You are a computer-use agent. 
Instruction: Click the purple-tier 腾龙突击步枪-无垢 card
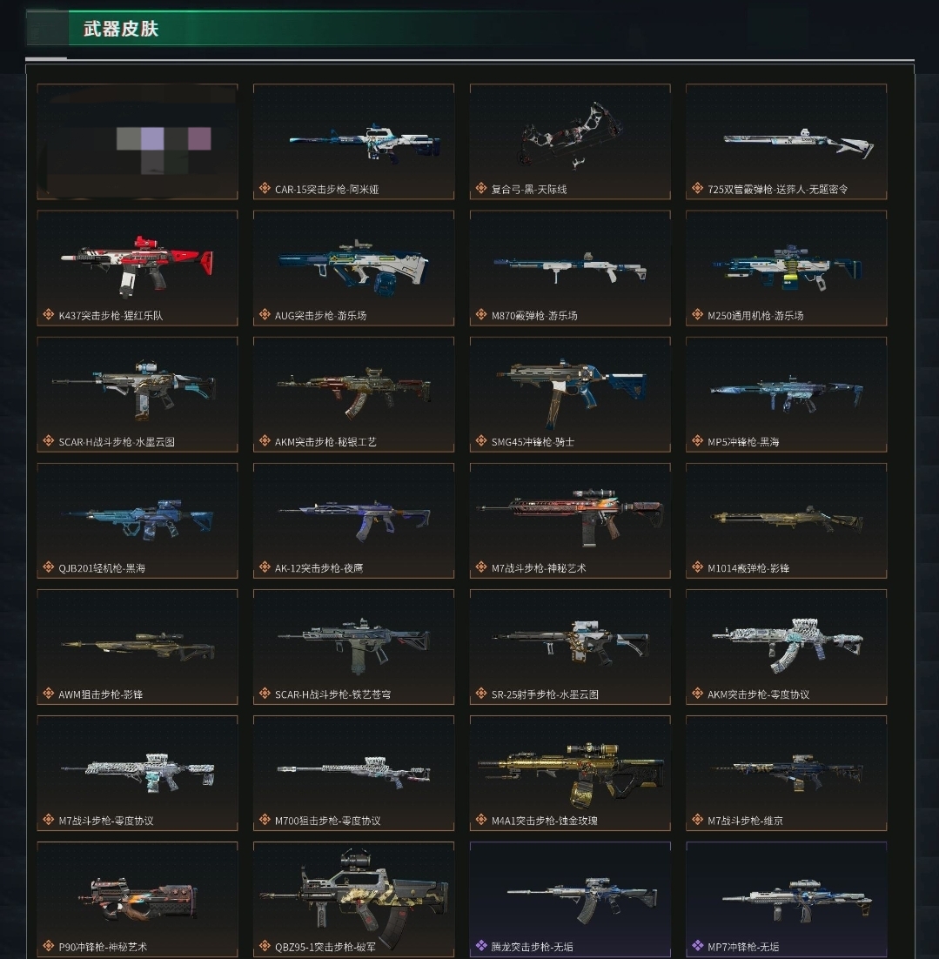coord(570,900)
